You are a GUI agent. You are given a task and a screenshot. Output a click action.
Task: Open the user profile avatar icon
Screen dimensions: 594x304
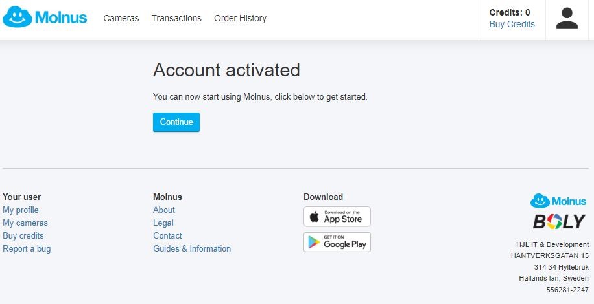567,19
